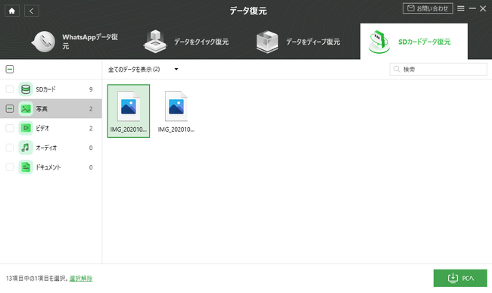Select the second IMG_202010 photo thumbnail
492x293 pixels.
pos(176,111)
